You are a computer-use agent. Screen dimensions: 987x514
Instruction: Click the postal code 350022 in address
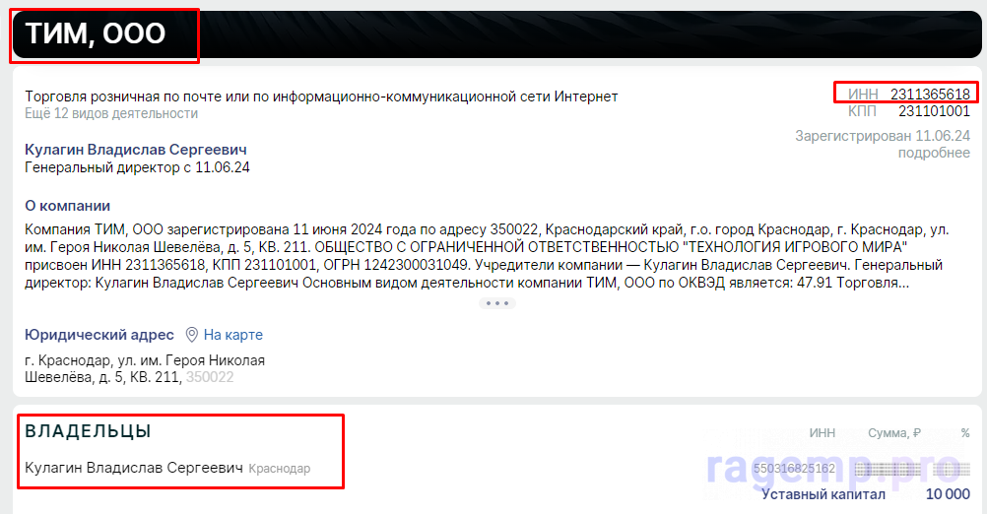pos(210,377)
